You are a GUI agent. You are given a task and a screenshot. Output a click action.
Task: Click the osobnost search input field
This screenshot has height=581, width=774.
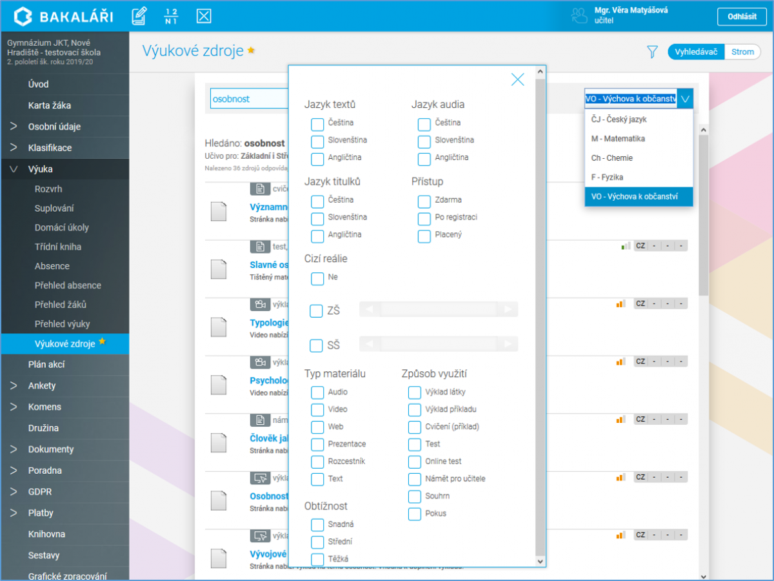[249, 99]
